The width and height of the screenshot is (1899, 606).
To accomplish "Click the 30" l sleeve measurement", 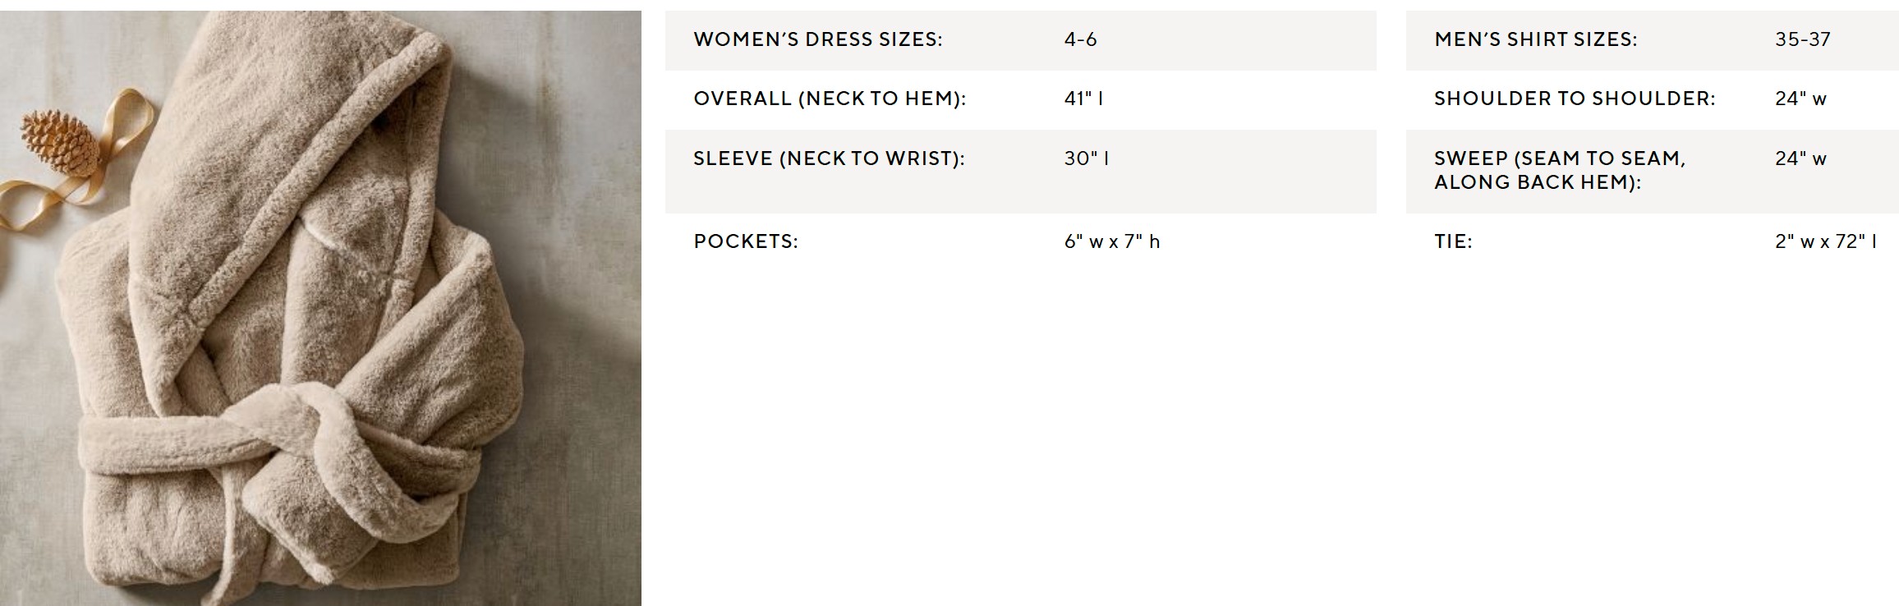I will (1086, 158).
